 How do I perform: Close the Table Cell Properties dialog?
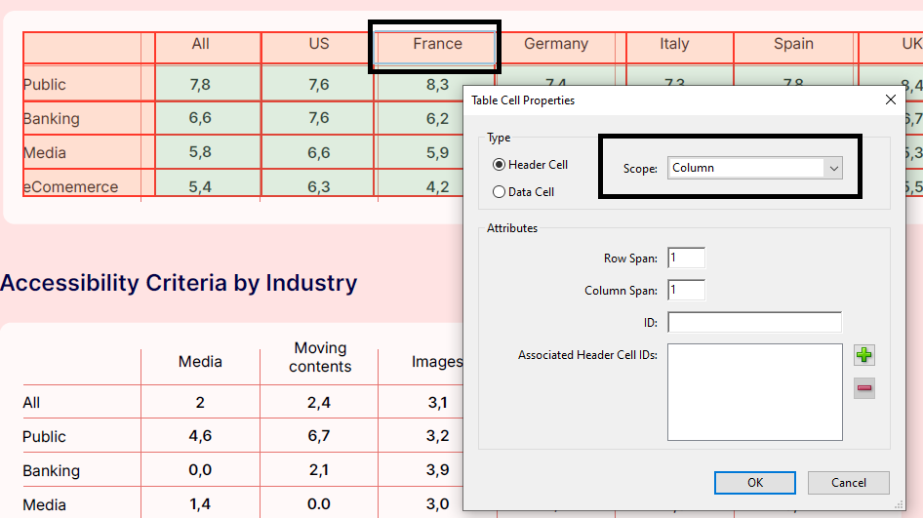coord(890,100)
